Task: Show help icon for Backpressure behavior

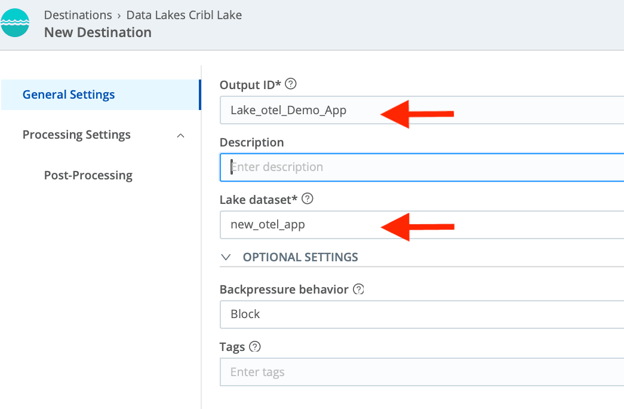Action: pyautogui.click(x=358, y=289)
